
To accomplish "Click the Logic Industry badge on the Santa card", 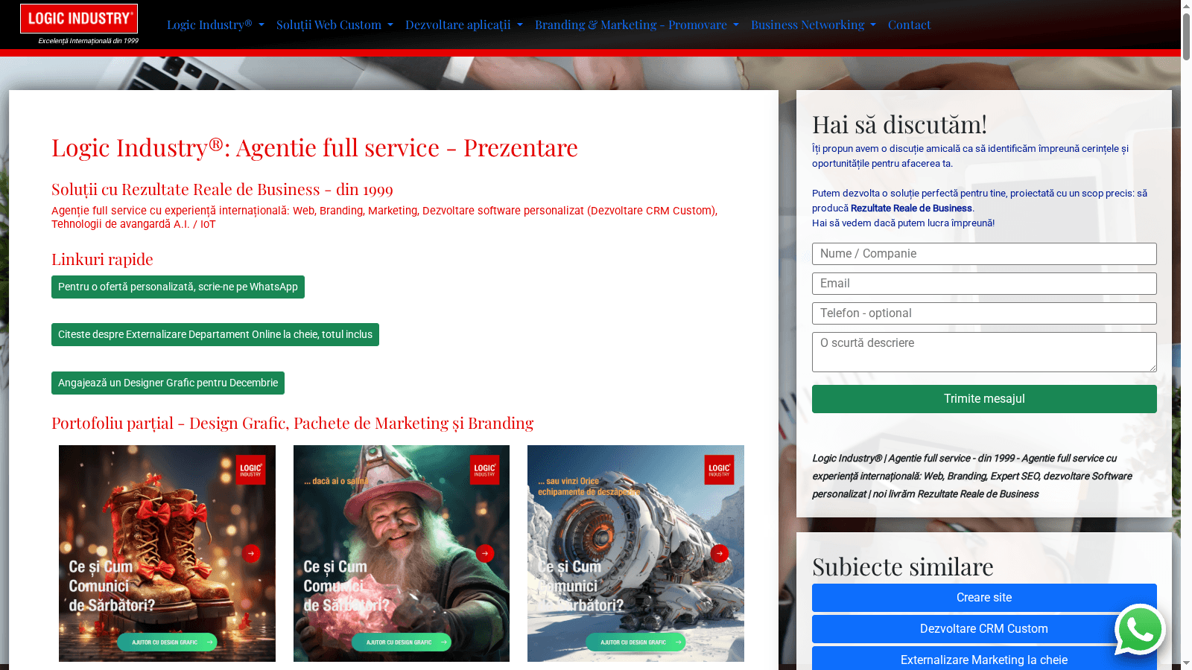I will coord(484,470).
